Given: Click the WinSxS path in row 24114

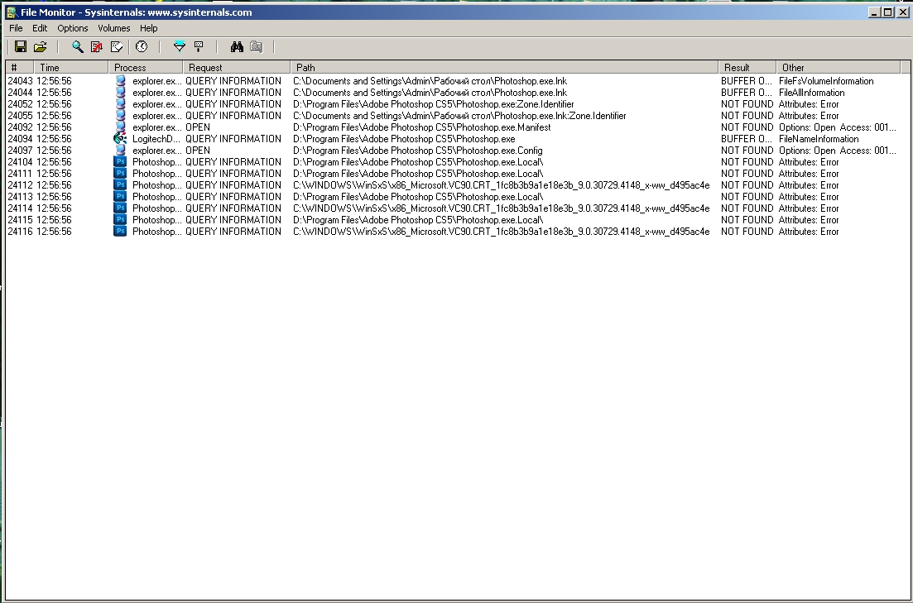Looking at the screenshot, I should (502, 208).
